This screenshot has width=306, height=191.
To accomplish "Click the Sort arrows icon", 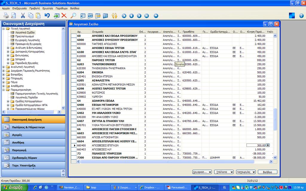I will click(114, 16).
